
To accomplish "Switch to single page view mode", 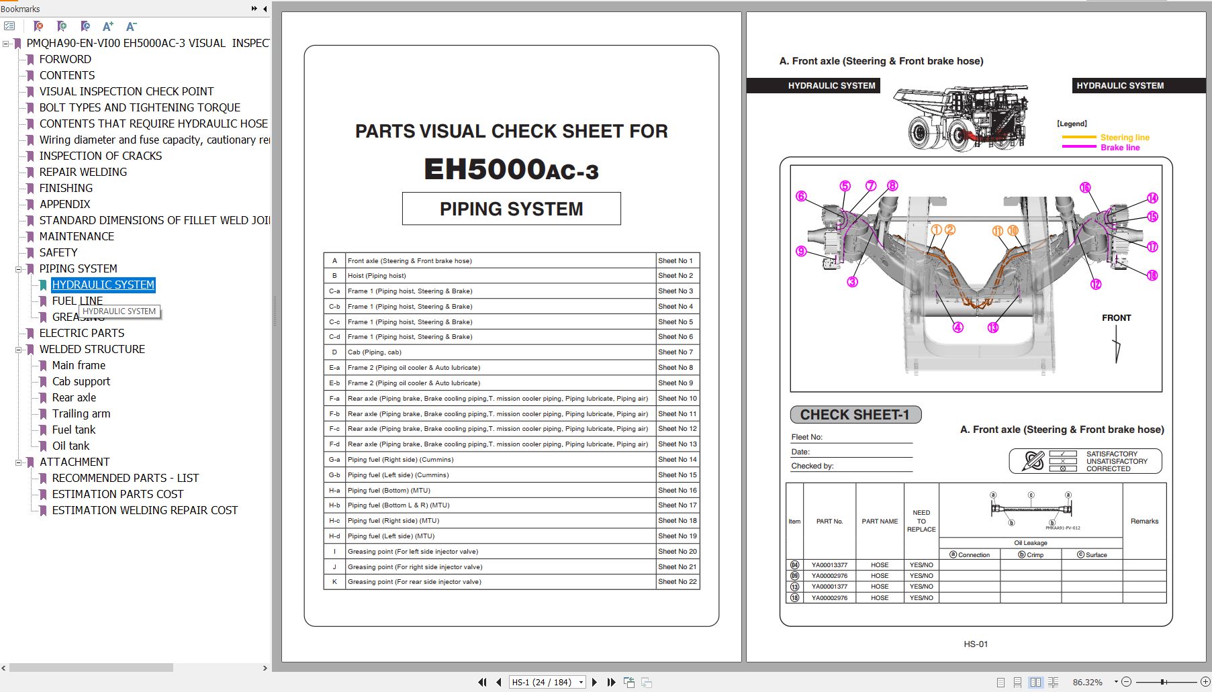I will click(x=1001, y=682).
